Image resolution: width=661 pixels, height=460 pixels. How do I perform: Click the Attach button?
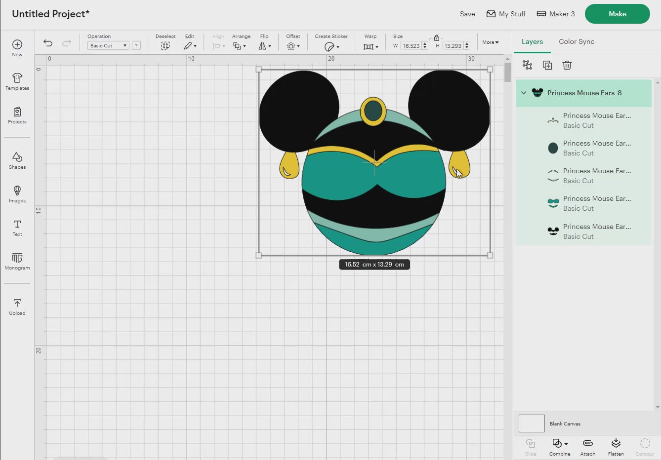(x=588, y=447)
